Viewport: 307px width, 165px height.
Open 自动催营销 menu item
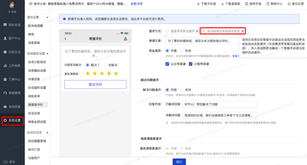pos(37,141)
